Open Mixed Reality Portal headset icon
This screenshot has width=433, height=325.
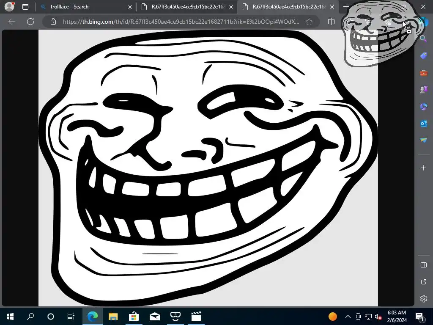[x=175, y=317]
